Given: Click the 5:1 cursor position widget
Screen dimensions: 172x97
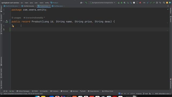Looking at the screenshot, I should (125, 94).
